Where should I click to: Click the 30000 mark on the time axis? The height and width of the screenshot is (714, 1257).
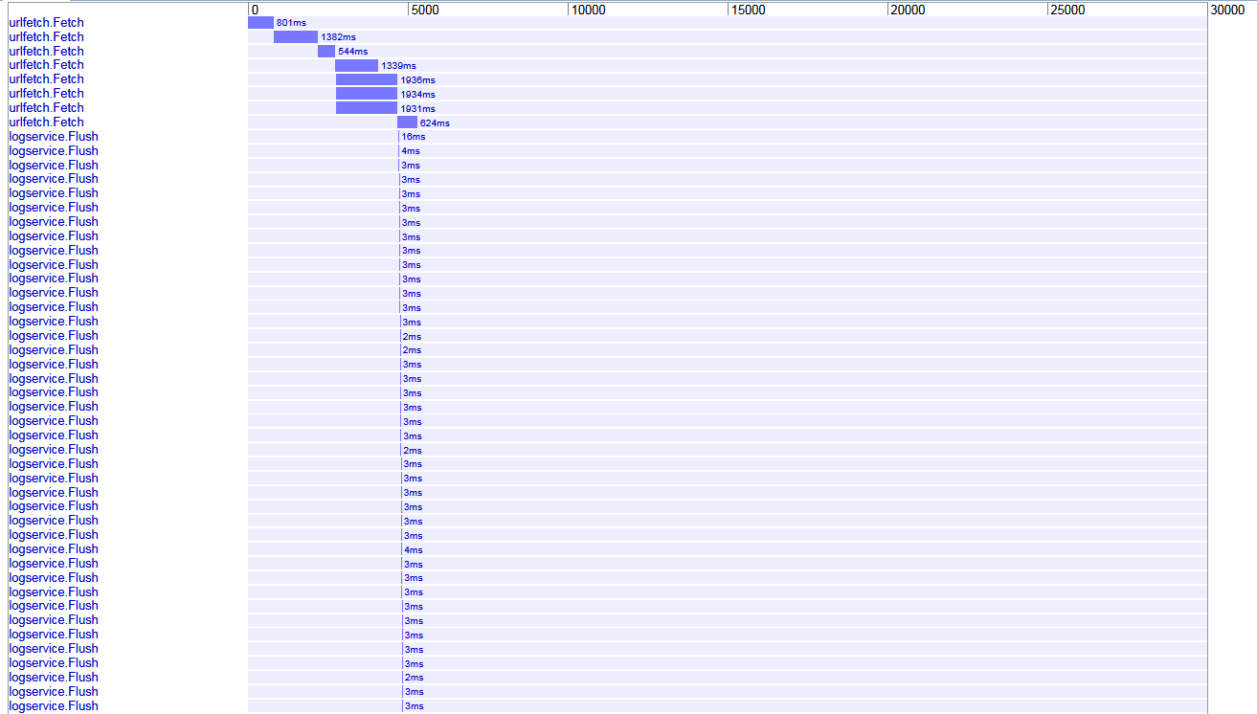coord(1227,10)
